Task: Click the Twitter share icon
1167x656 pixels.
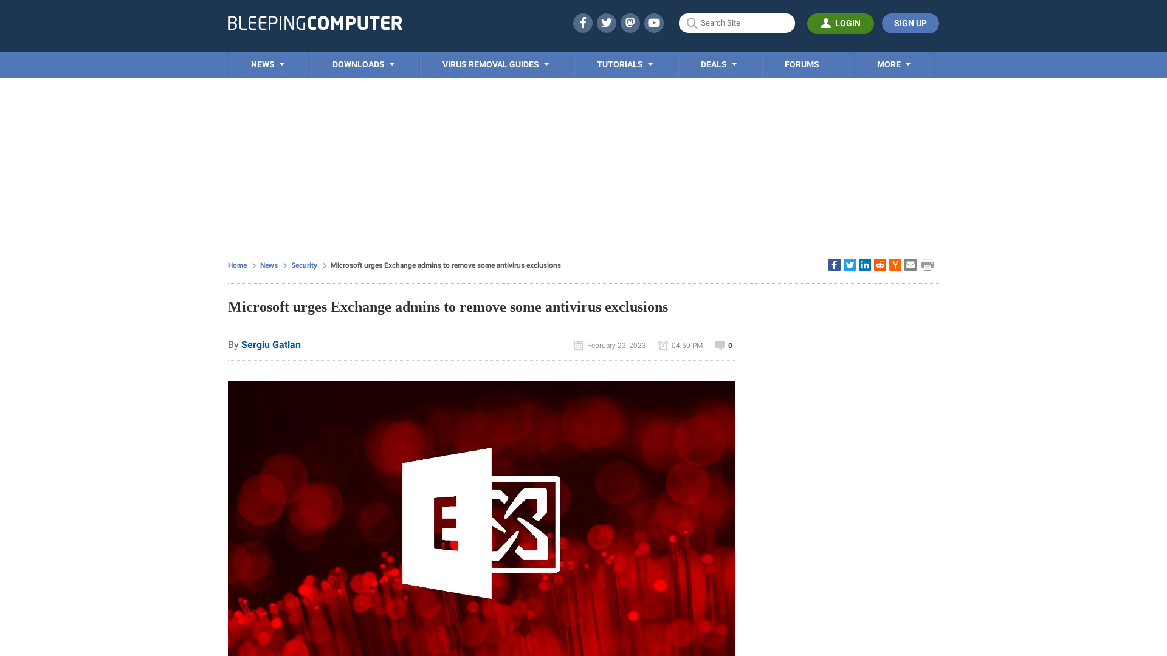Action: coord(850,264)
